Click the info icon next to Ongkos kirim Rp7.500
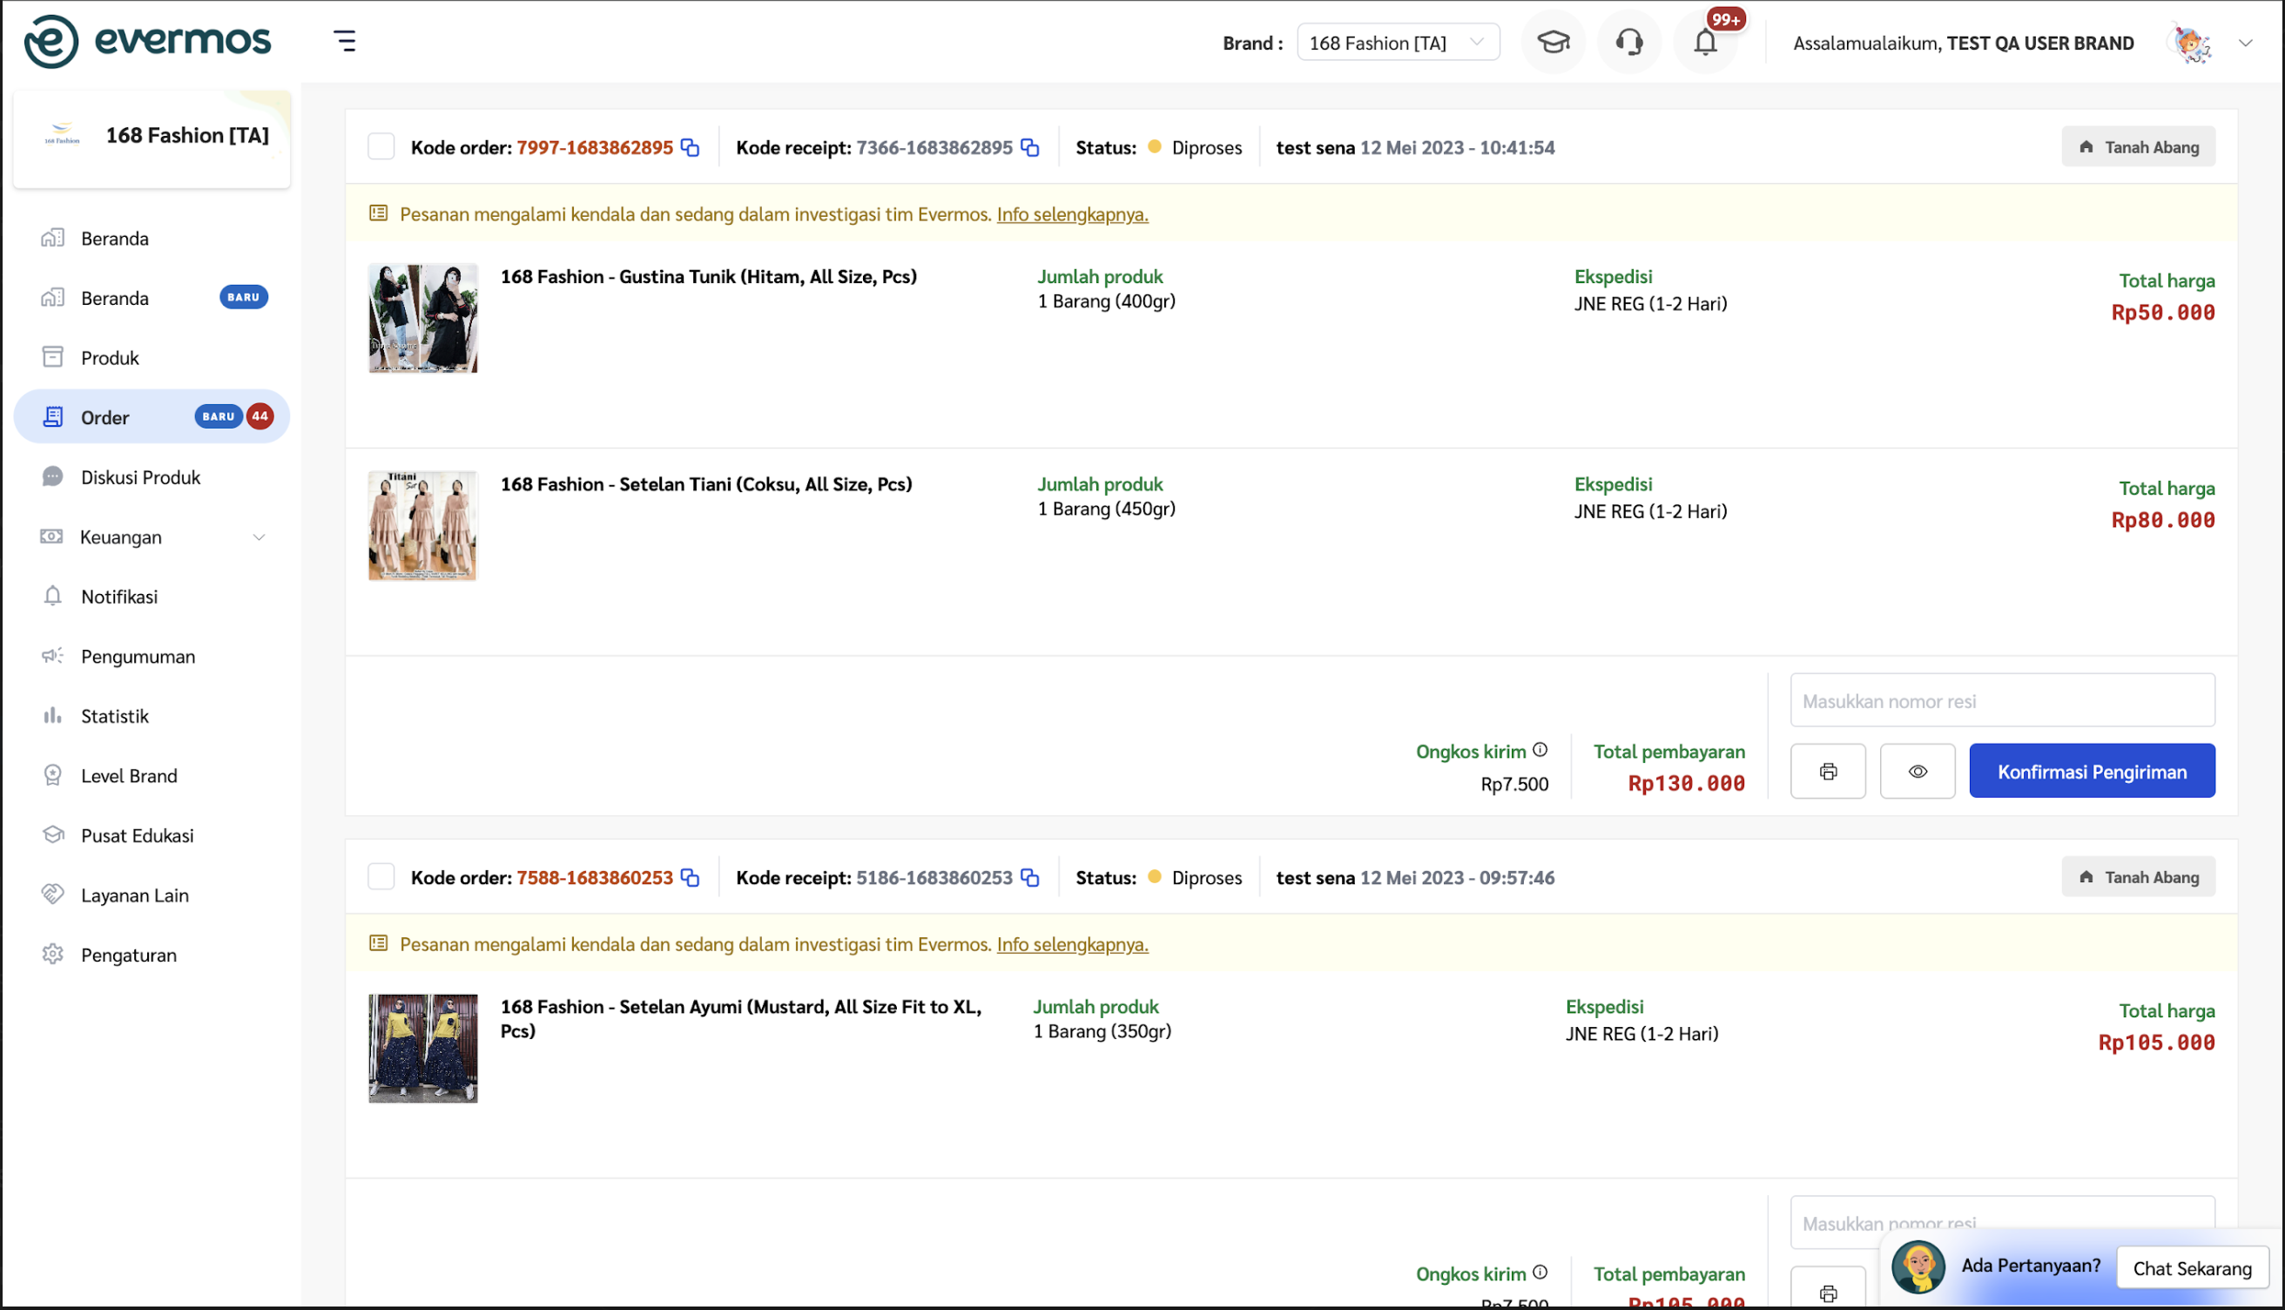Viewport: 2285px width, 1310px height. [x=1540, y=749]
